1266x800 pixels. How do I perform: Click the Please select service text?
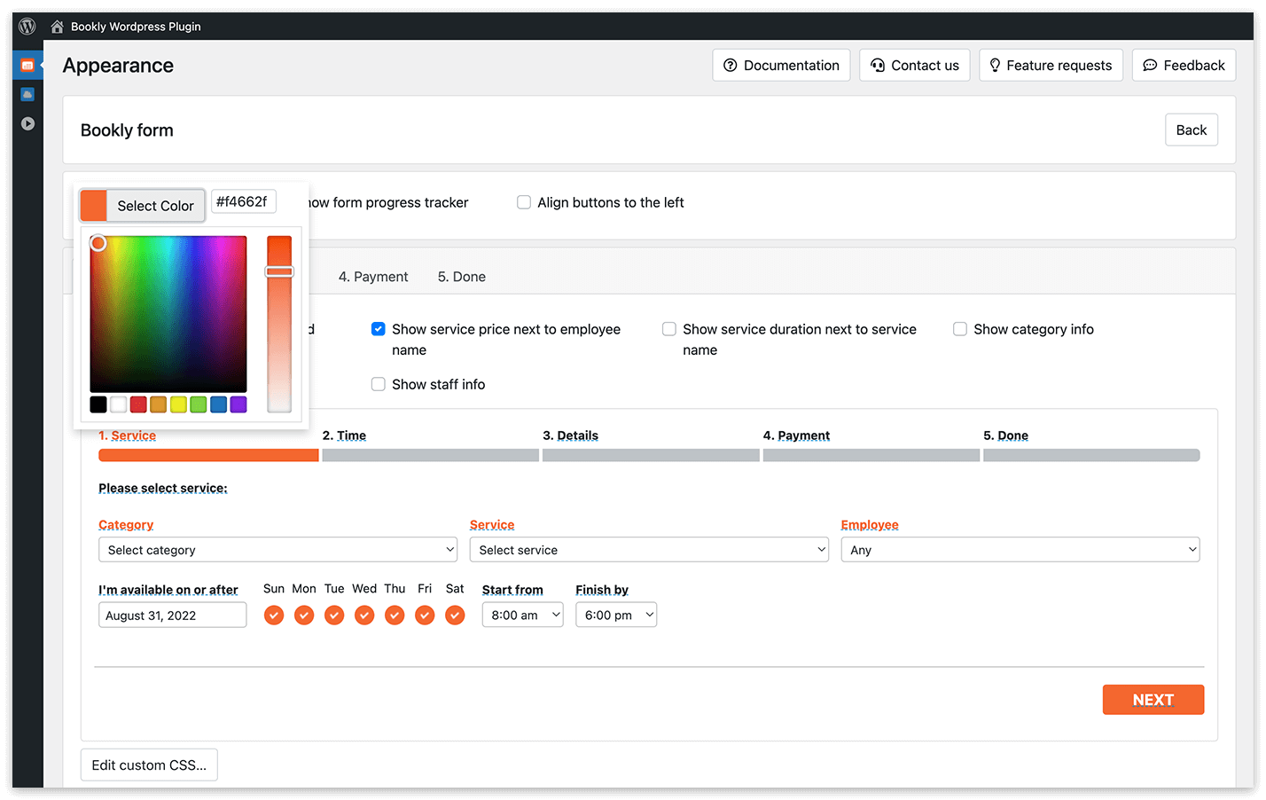pyautogui.click(x=163, y=488)
